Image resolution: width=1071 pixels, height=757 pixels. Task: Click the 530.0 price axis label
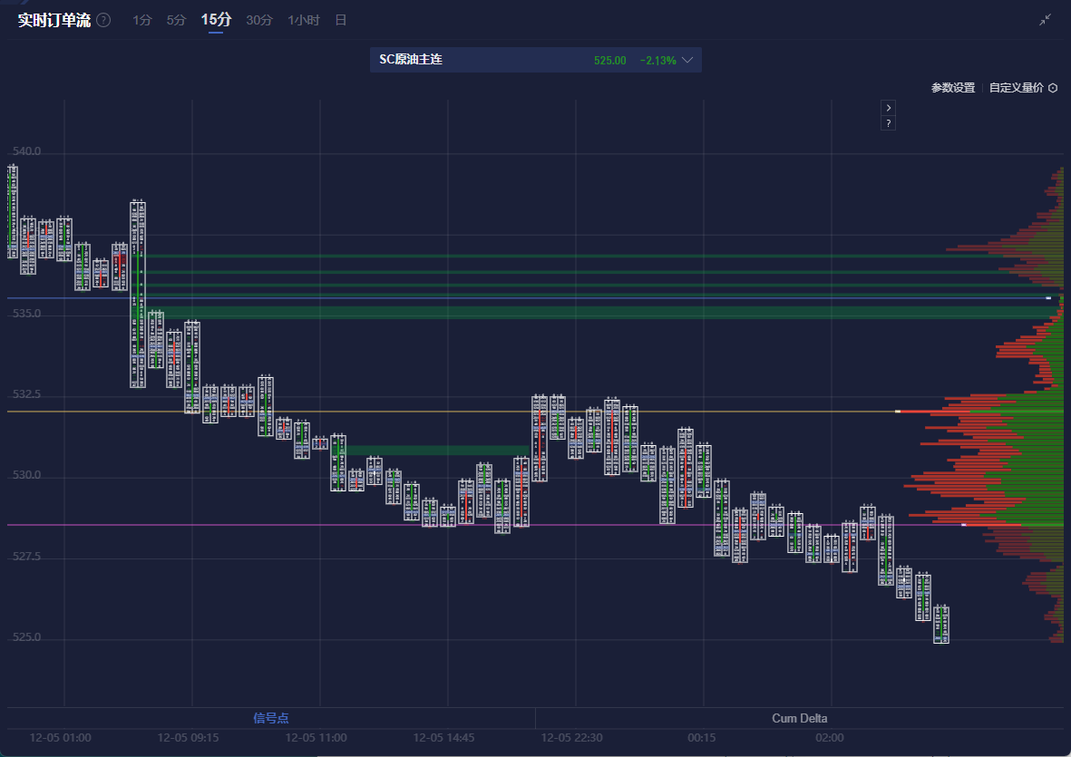coord(26,474)
